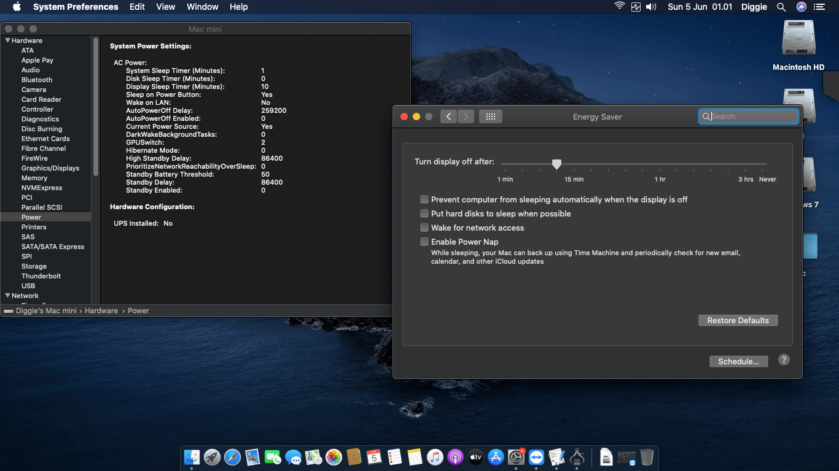Select Graphics/Displays in the sidebar
The width and height of the screenshot is (839, 471).
click(x=50, y=168)
